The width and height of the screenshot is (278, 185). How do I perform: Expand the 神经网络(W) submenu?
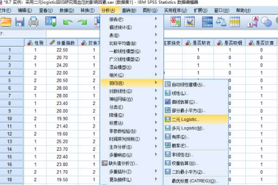click(132, 99)
